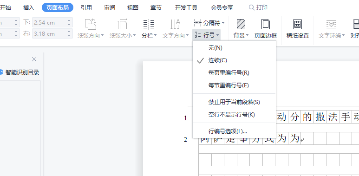Image resolution: width=359 pixels, height=176 pixels.
Task: Expand the 背景 dropdown
Action: tap(247, 35)
